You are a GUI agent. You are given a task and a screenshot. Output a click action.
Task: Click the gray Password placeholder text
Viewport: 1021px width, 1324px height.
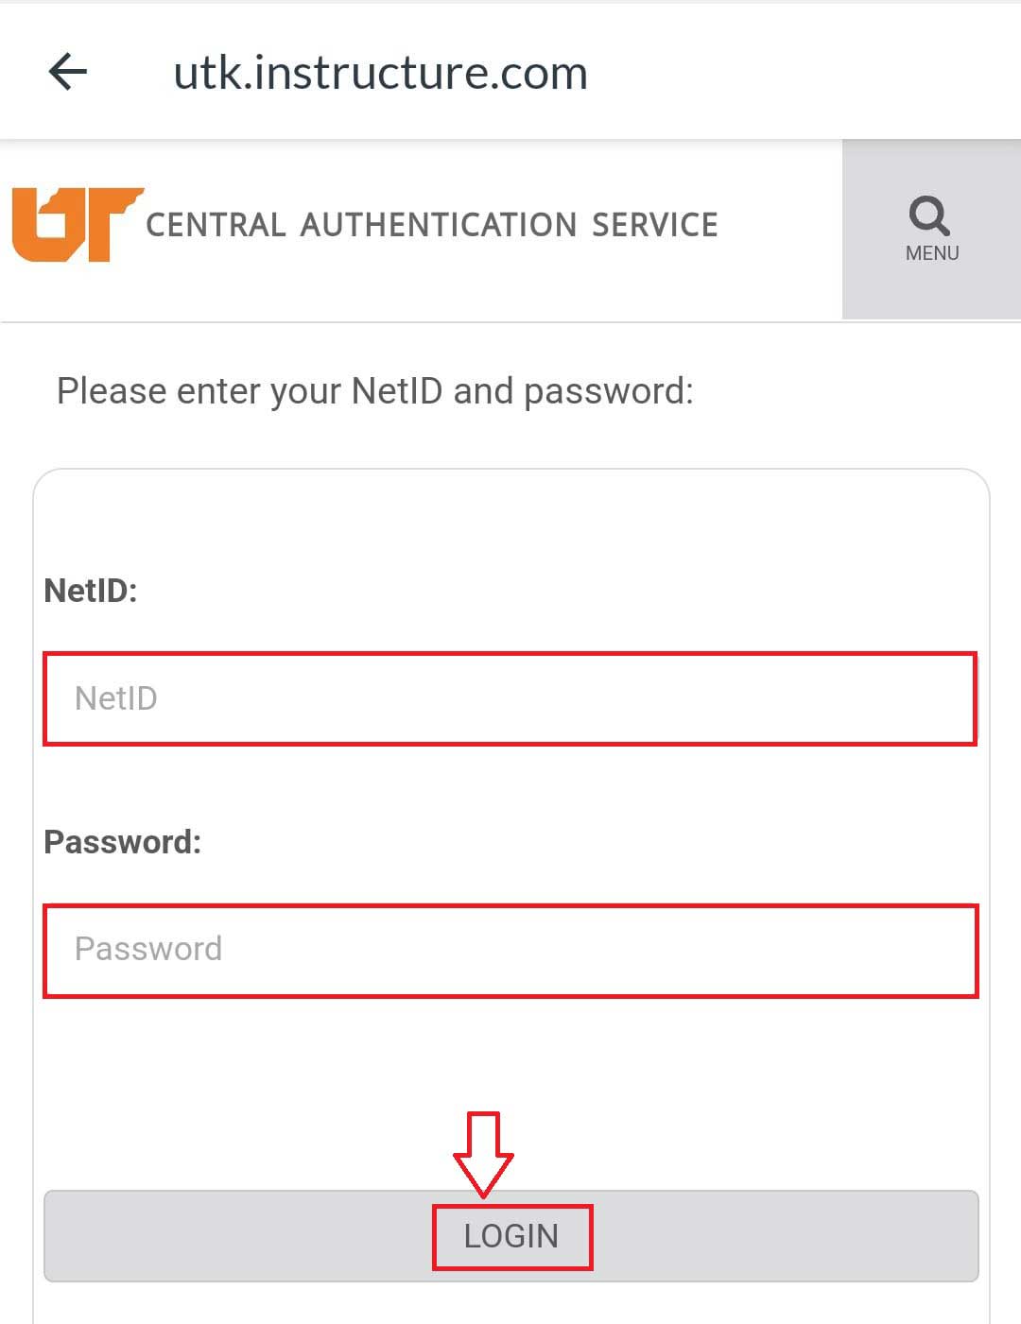148,949
